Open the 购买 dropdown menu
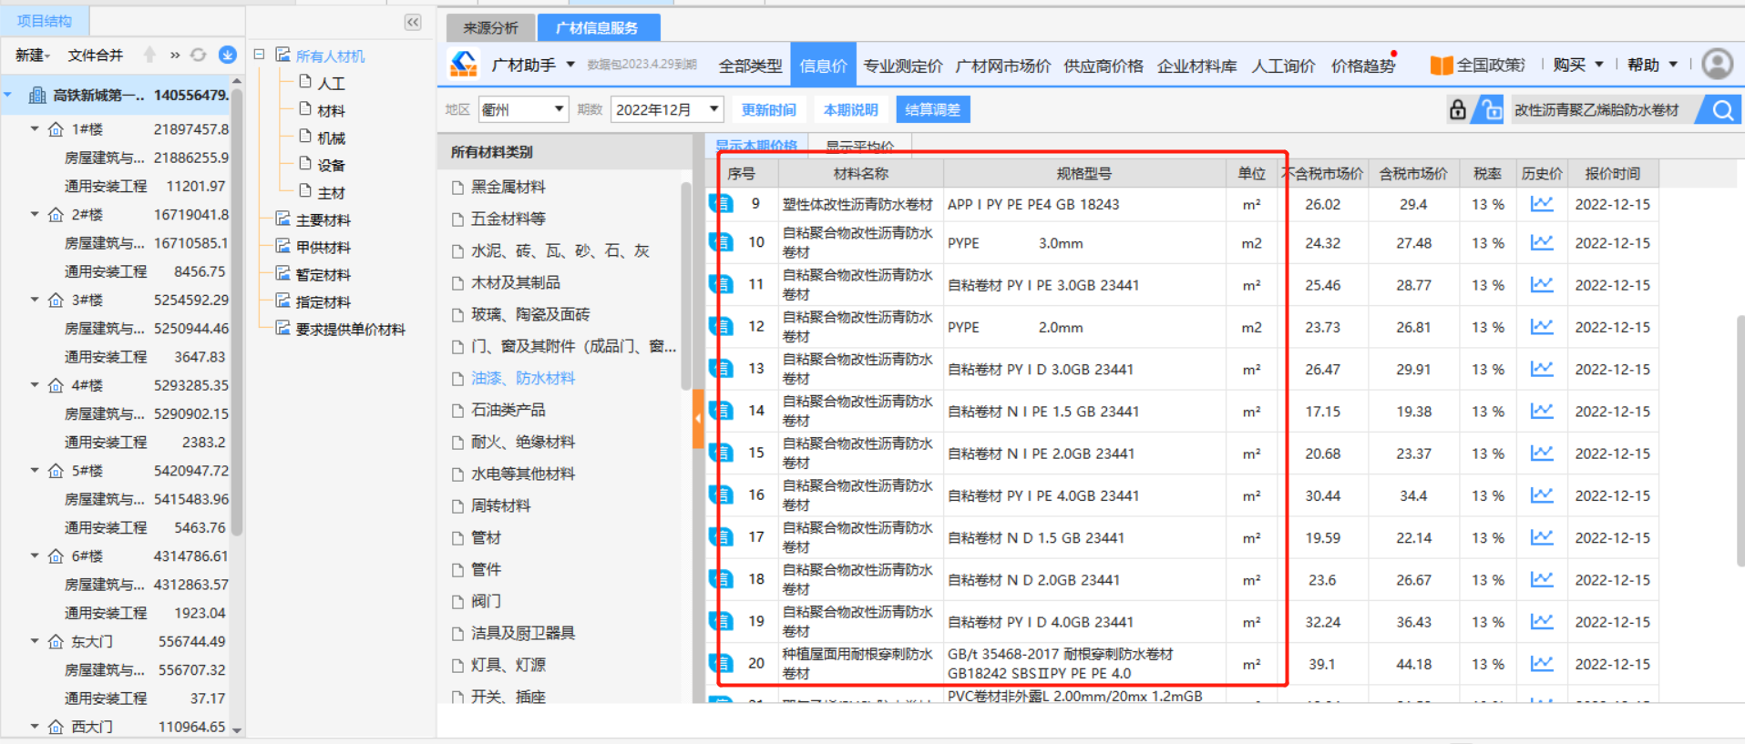This screenshot has width=1745, height=744. 1577,65
